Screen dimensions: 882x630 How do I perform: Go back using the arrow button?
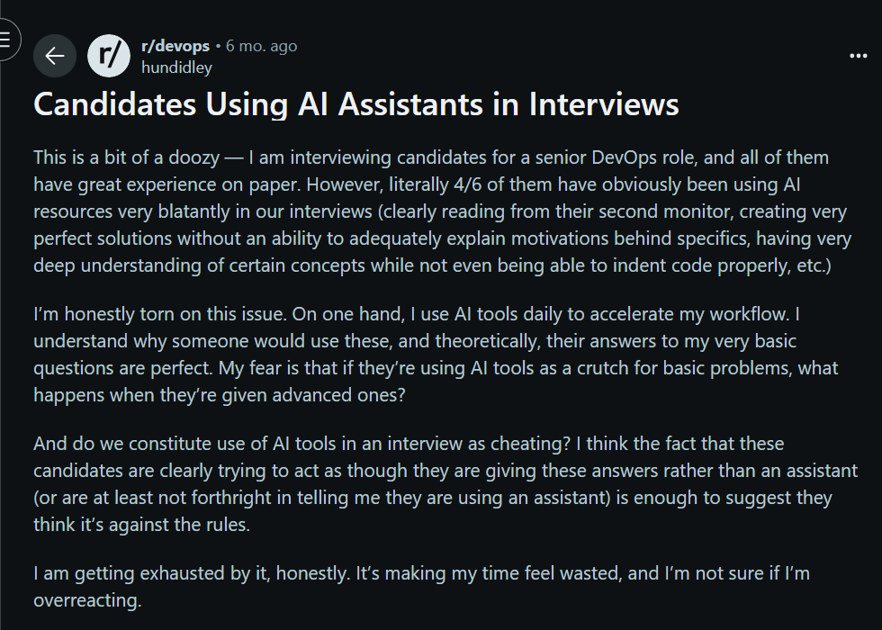(55, 56)
